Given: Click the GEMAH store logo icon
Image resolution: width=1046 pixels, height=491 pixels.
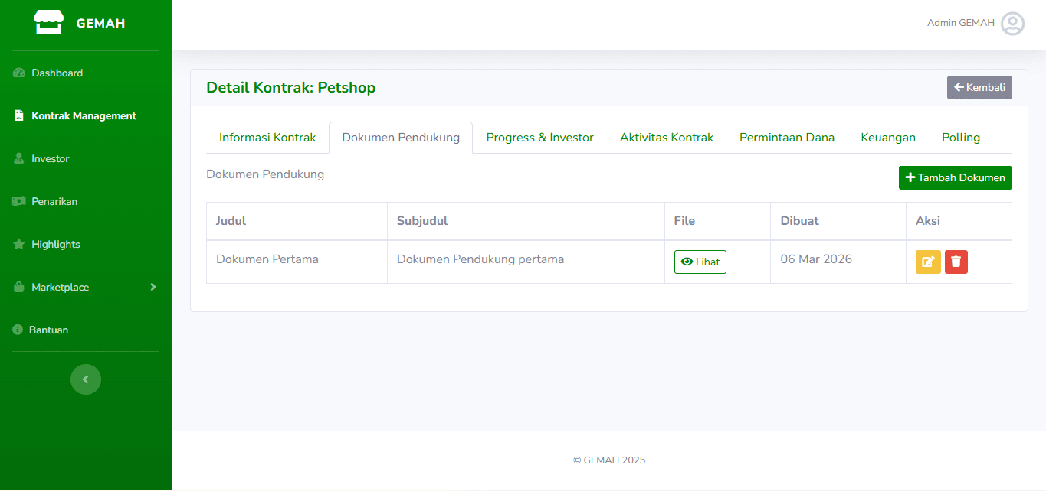Looking at the screenshot, I should pos(48,23).
